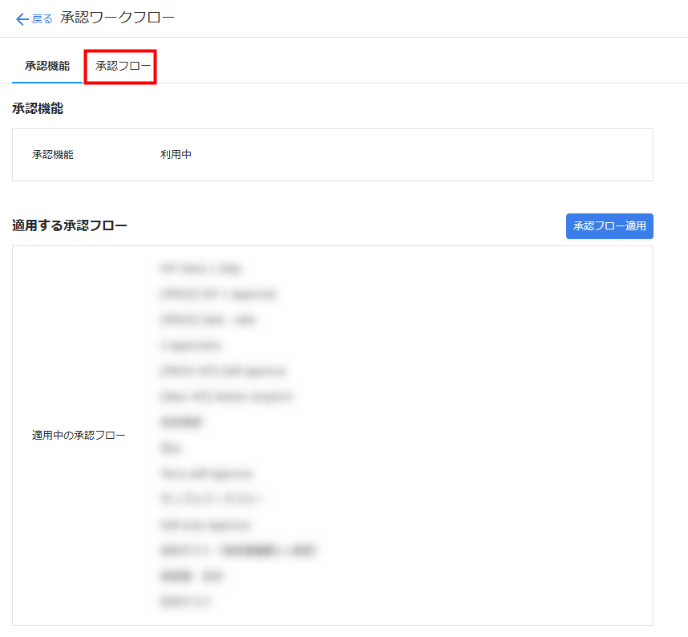Click the bold 承認機能 section heading

[x=38, y=108]
